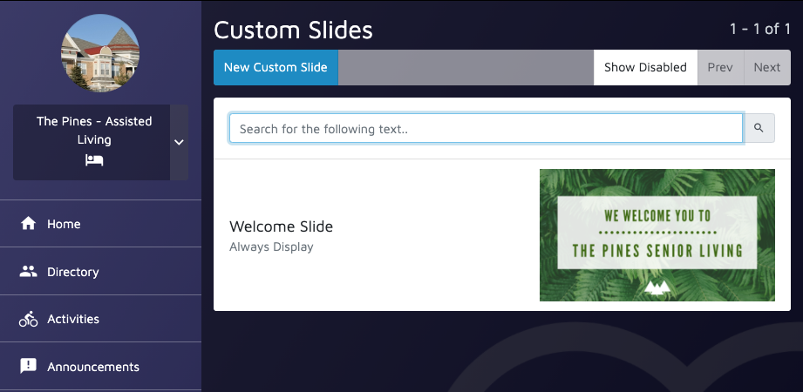Click the Announcements speech bubble icon

28,367
